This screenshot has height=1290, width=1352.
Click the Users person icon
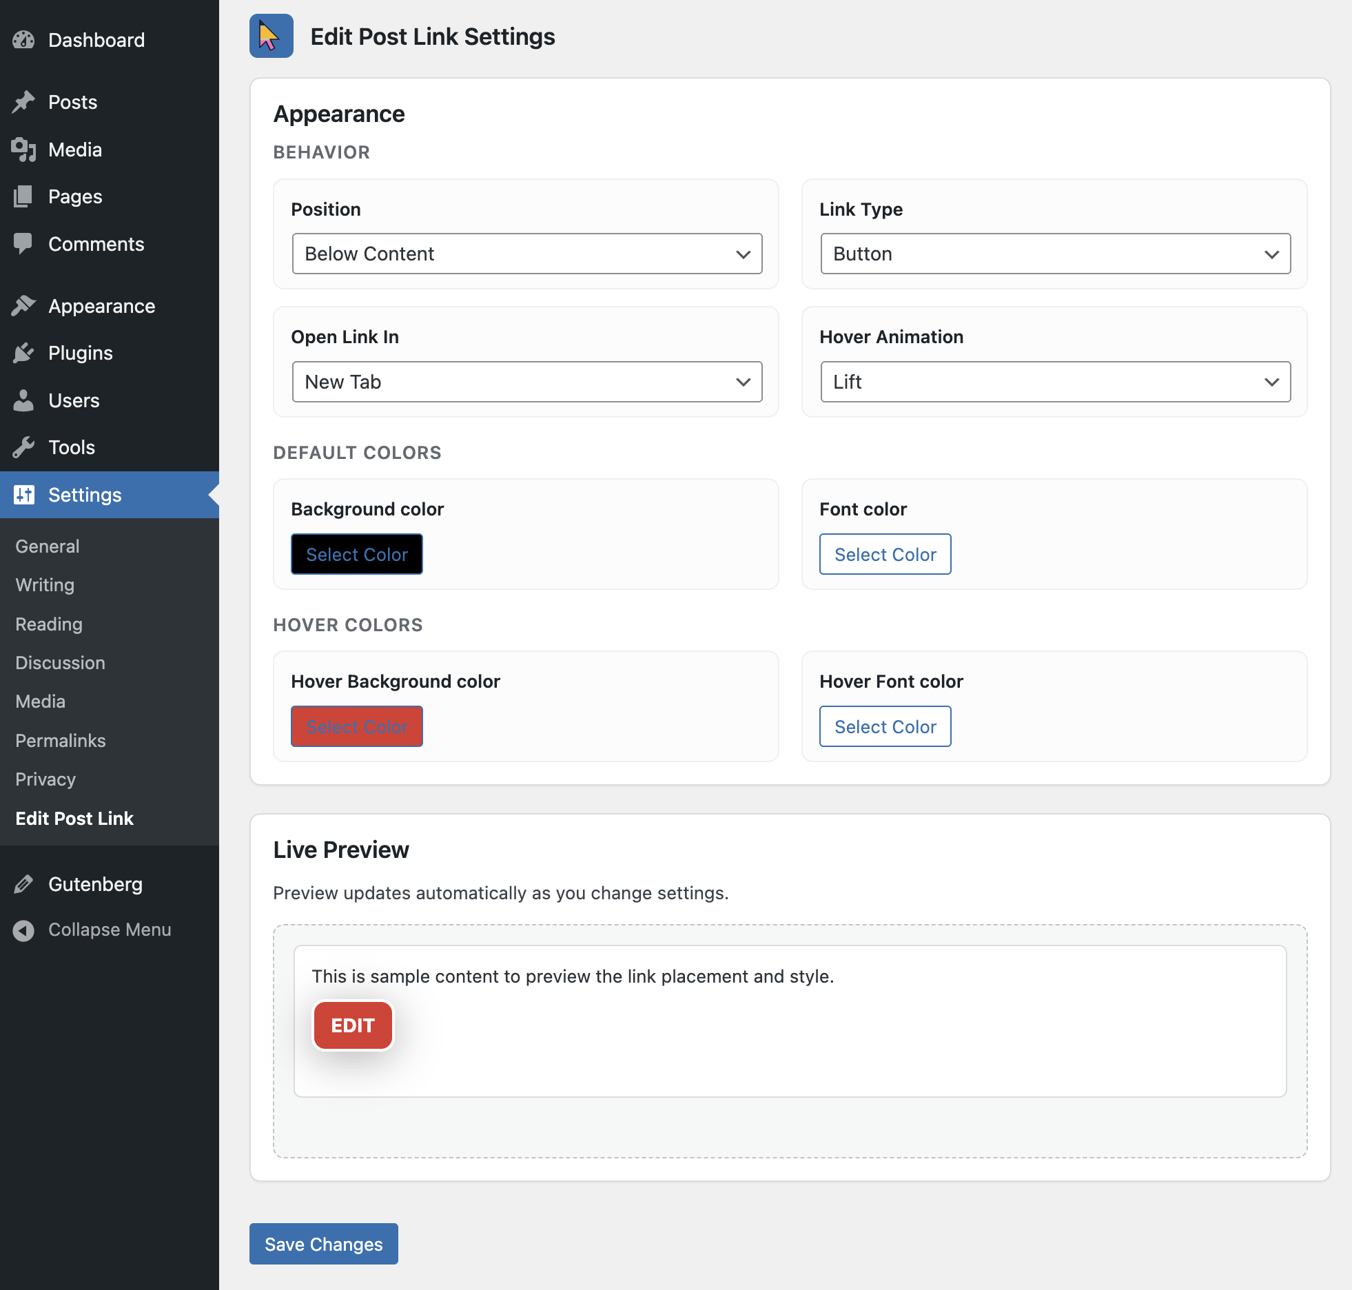tap(23, 400)
